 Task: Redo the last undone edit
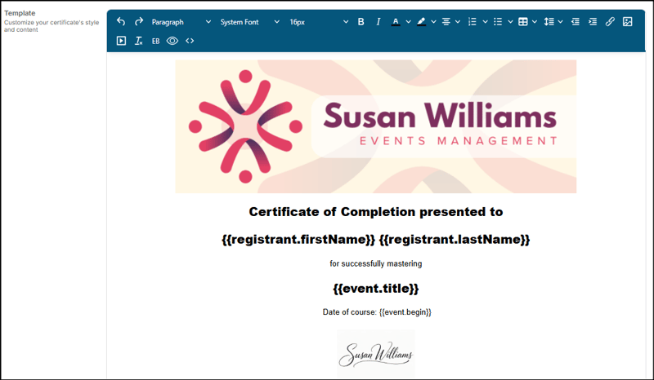139,22
